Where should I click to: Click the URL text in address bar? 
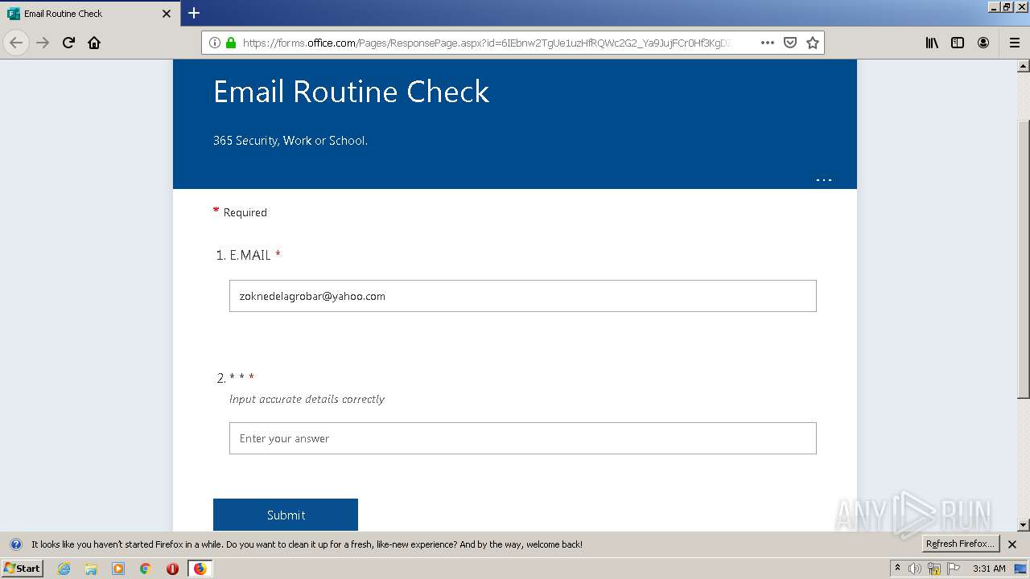(x=487, y=43)
